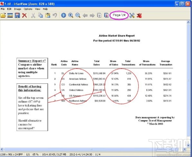Click the 65 % zoom status entry

35,154
